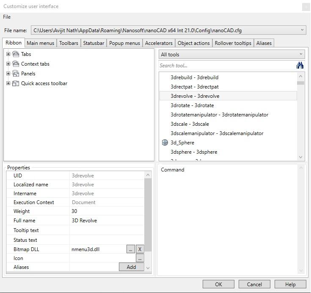
Task: Expand the Panels tree node
Action: [x=8, y=74]
